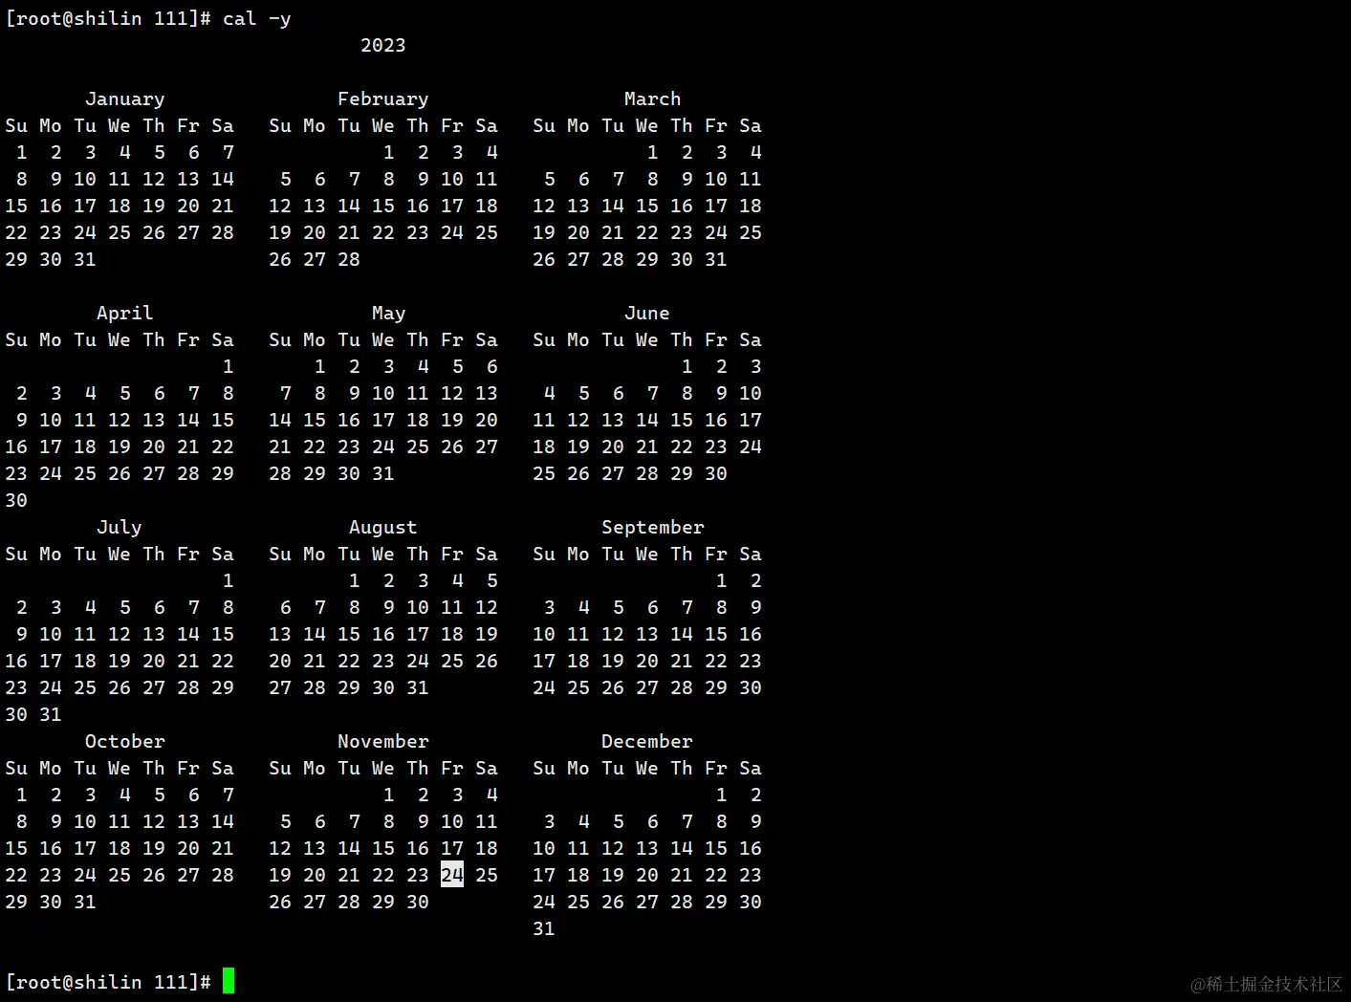The image size is (1351, 1002).
Task: Click the green terminal cursor block
Action: (x=229, y=981)
